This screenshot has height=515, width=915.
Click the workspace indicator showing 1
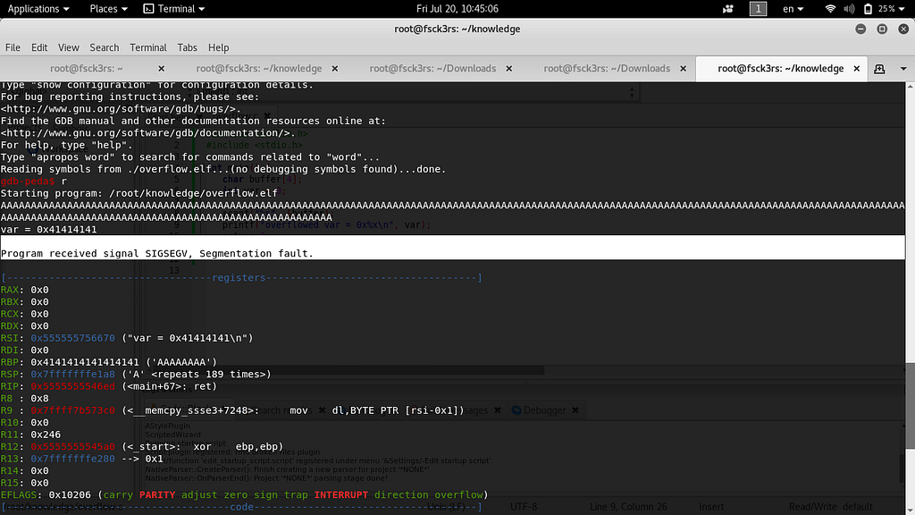758,9
